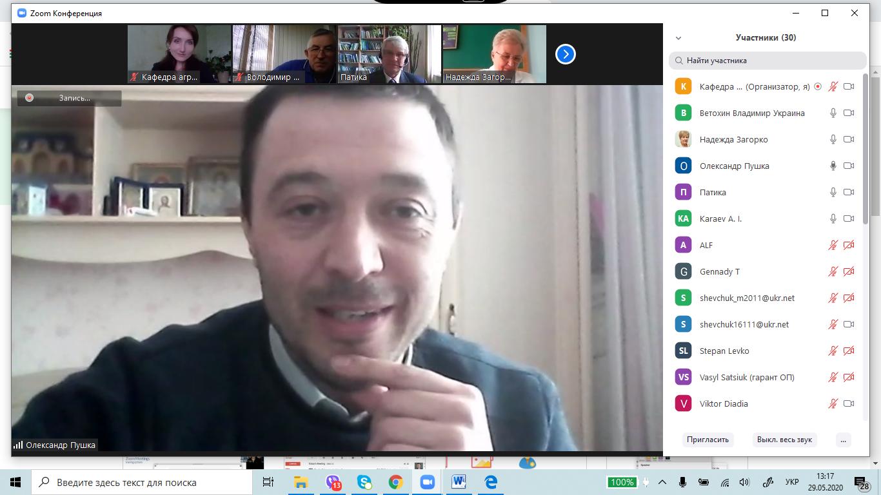Open Кафедра агр... video thumbnail
Screen dimensions: 881x495
pyautogui.click(x=179, y=54)
